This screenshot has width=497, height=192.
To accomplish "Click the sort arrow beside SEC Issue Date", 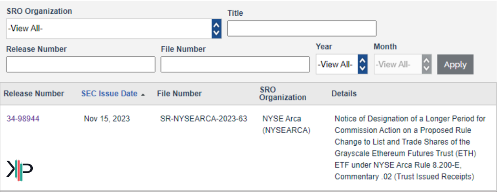I will tap(143, 94).
